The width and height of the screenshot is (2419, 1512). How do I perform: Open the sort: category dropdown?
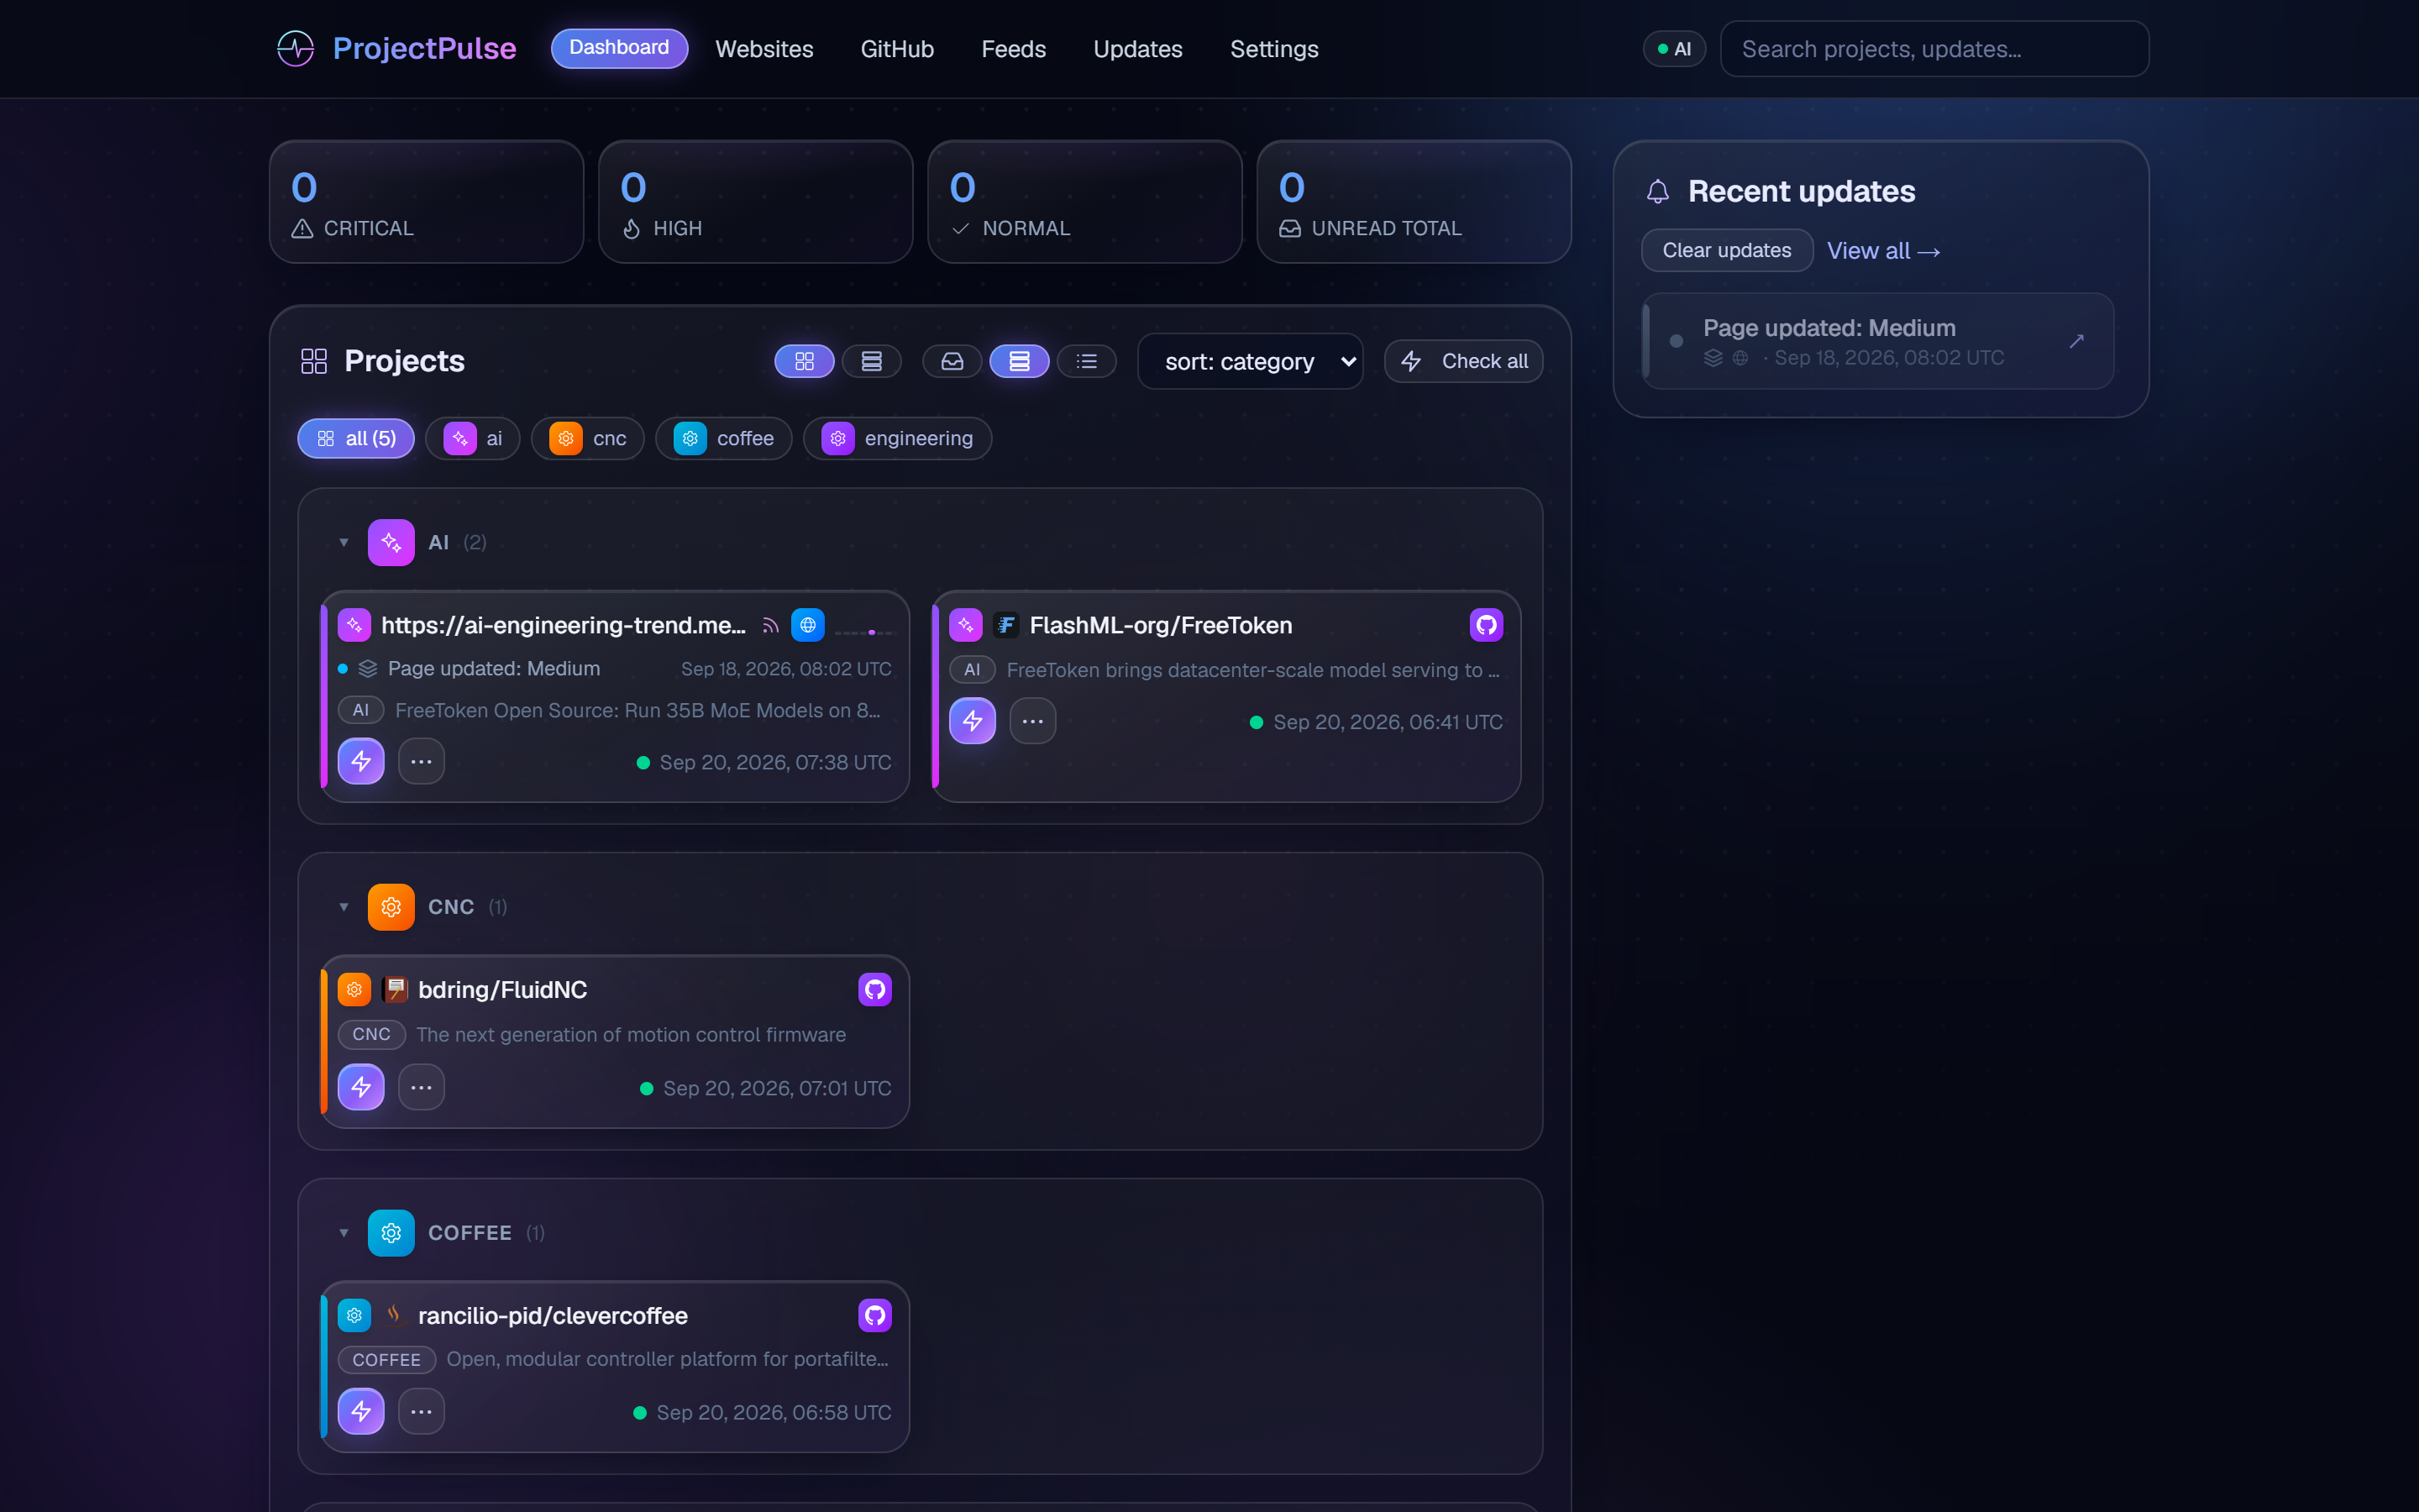(x=1251, y=361)
